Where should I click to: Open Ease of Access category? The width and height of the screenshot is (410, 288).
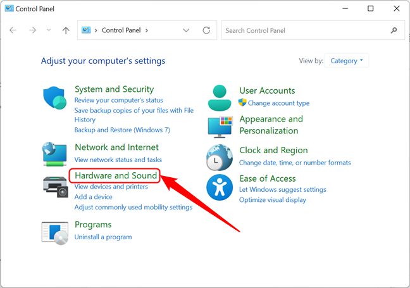(268, 178)
